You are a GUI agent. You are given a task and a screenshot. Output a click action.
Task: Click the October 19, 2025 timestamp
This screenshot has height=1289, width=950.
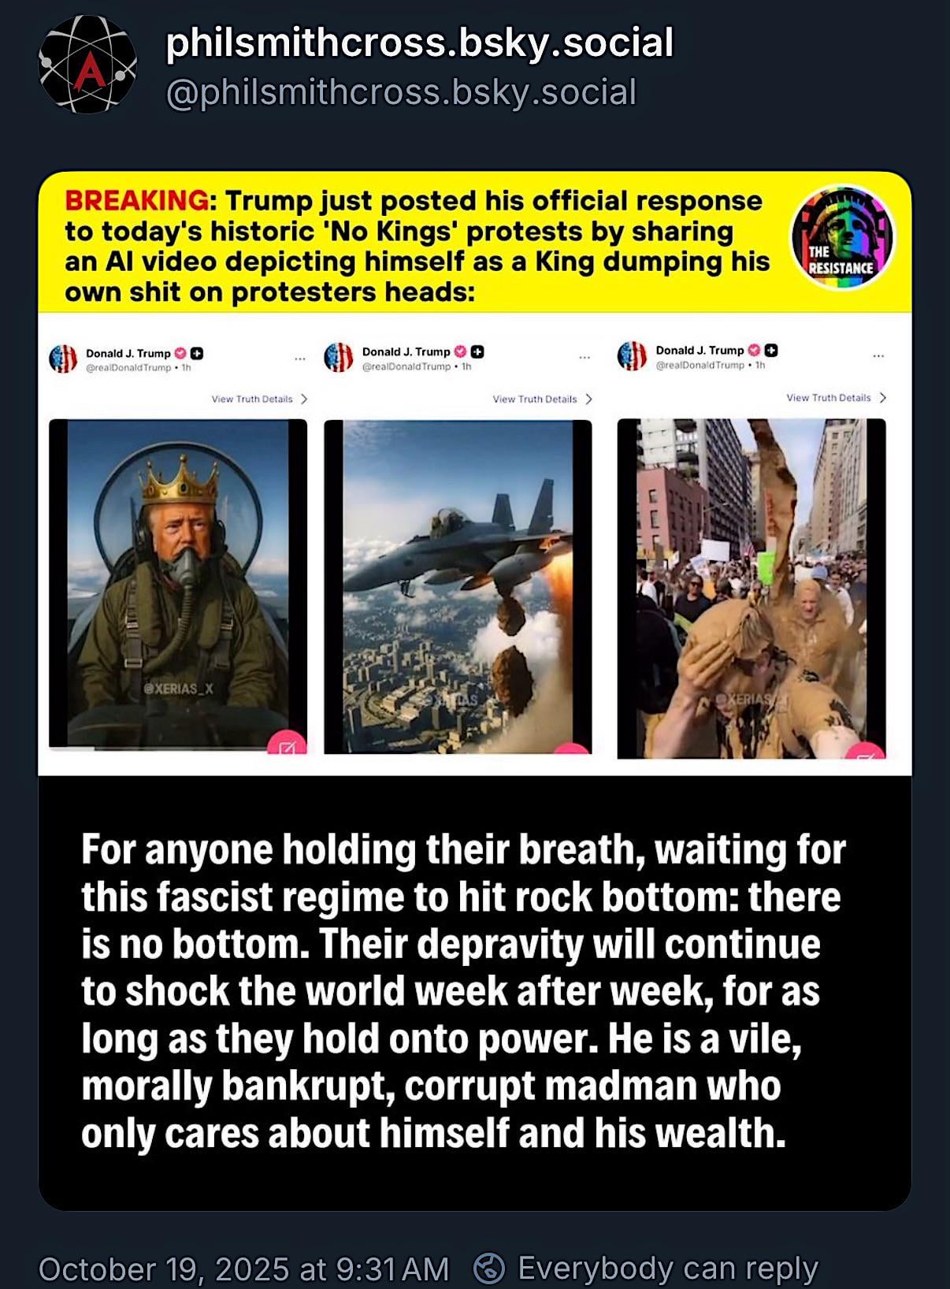click(x=243, y=1269)
